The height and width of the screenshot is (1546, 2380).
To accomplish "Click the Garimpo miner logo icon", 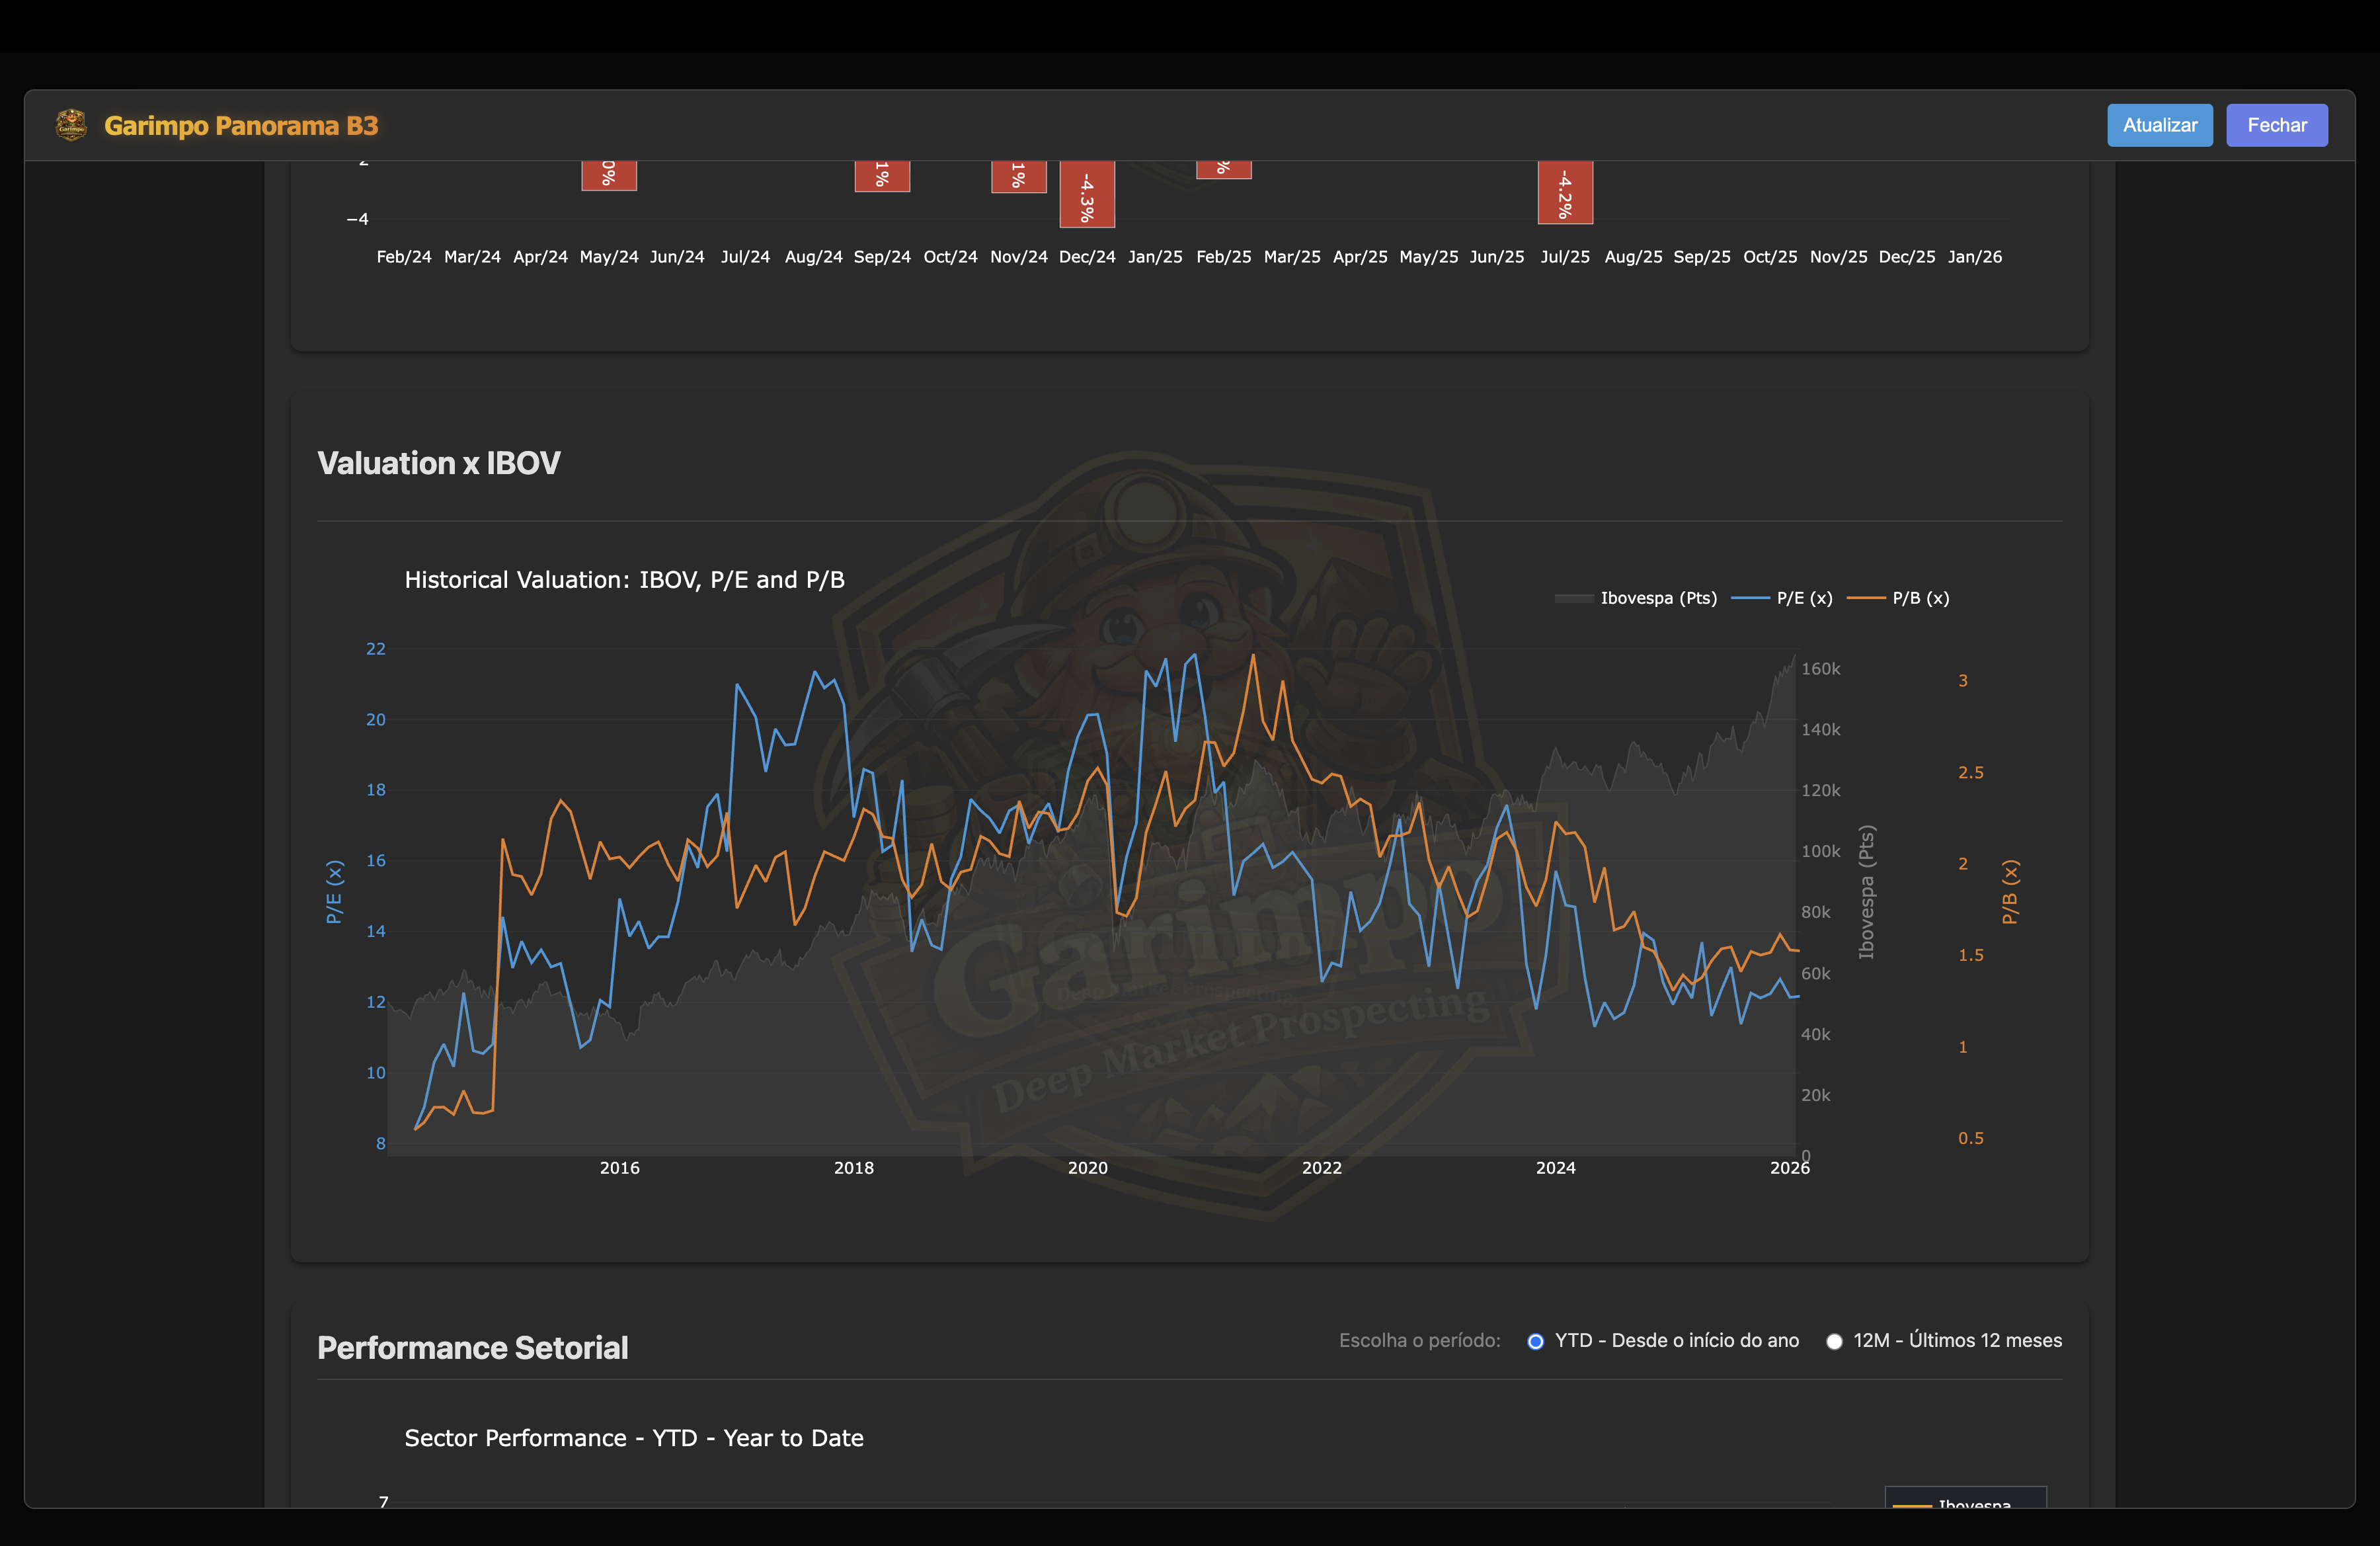I will [x=71, y=125].
